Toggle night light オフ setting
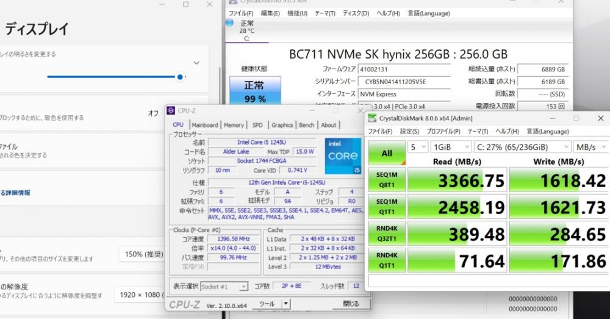610x319 pixels. (x=153, y=113)
